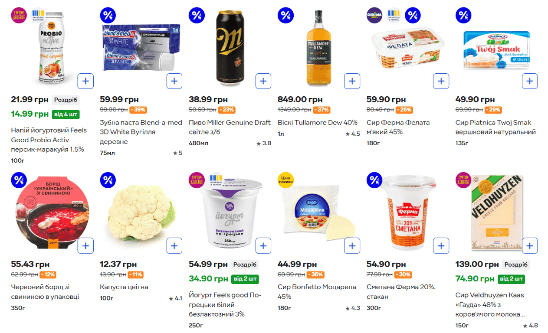Click plus button for Miller Genuine Draft beer
548x333 pixels.
[263, 81]
